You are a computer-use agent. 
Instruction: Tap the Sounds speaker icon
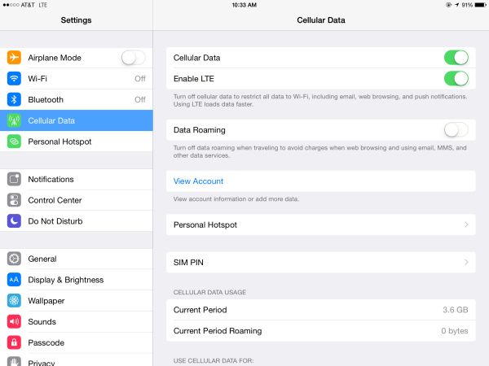click(x=14, y=322)
